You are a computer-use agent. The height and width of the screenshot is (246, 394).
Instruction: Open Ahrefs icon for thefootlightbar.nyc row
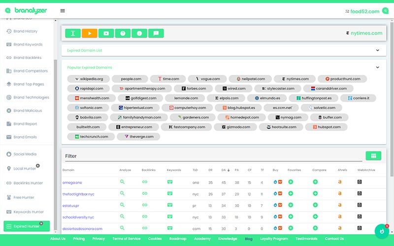pos(340,193)
